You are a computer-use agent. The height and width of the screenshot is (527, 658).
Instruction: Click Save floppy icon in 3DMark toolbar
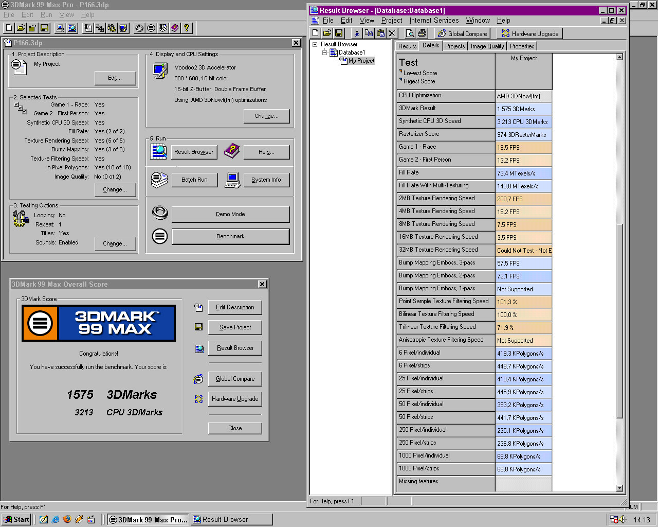click(44, 28)
